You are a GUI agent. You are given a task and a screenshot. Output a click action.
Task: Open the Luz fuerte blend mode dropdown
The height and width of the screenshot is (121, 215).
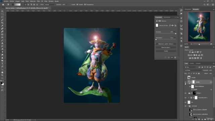193,70
